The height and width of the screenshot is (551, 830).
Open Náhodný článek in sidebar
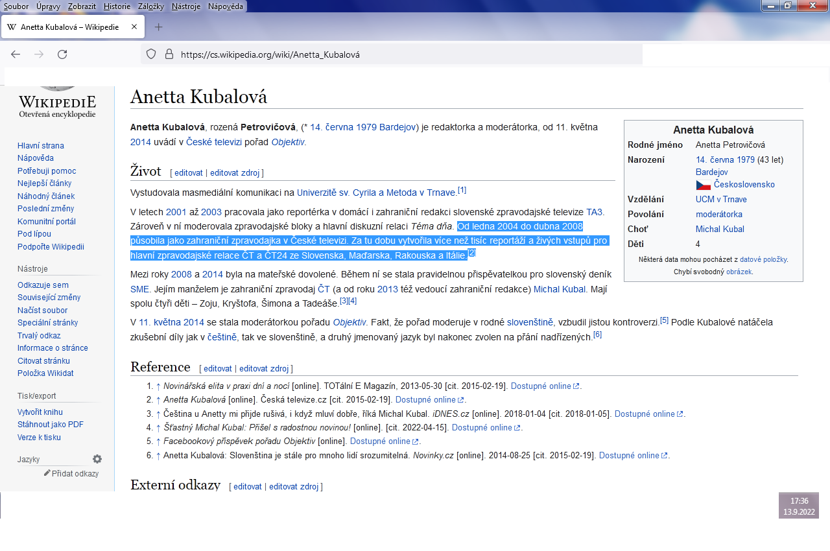pos(46,196)
